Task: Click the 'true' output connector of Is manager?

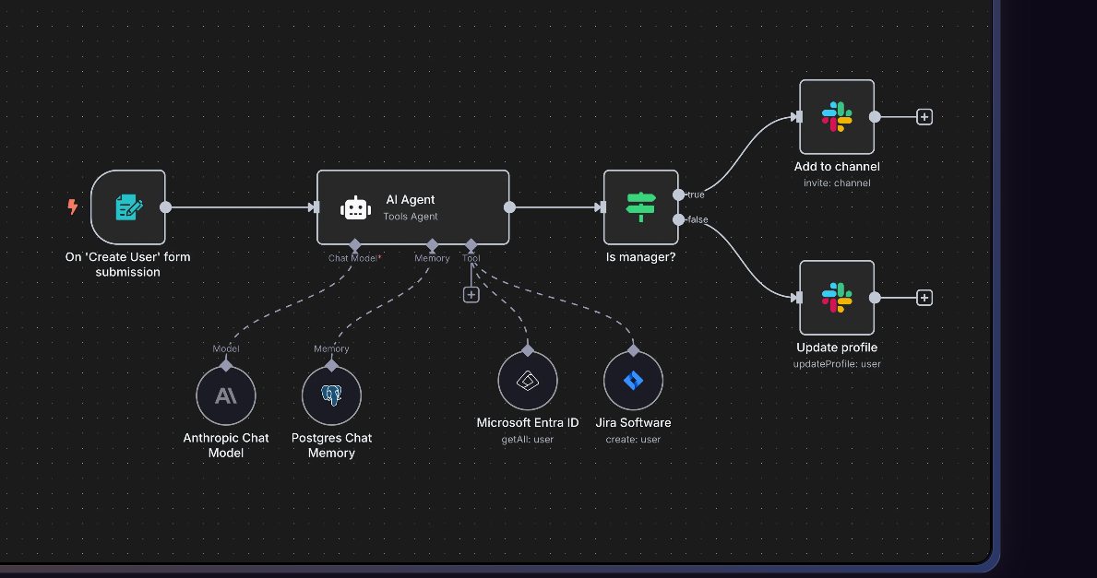Action: pos(678,195)
